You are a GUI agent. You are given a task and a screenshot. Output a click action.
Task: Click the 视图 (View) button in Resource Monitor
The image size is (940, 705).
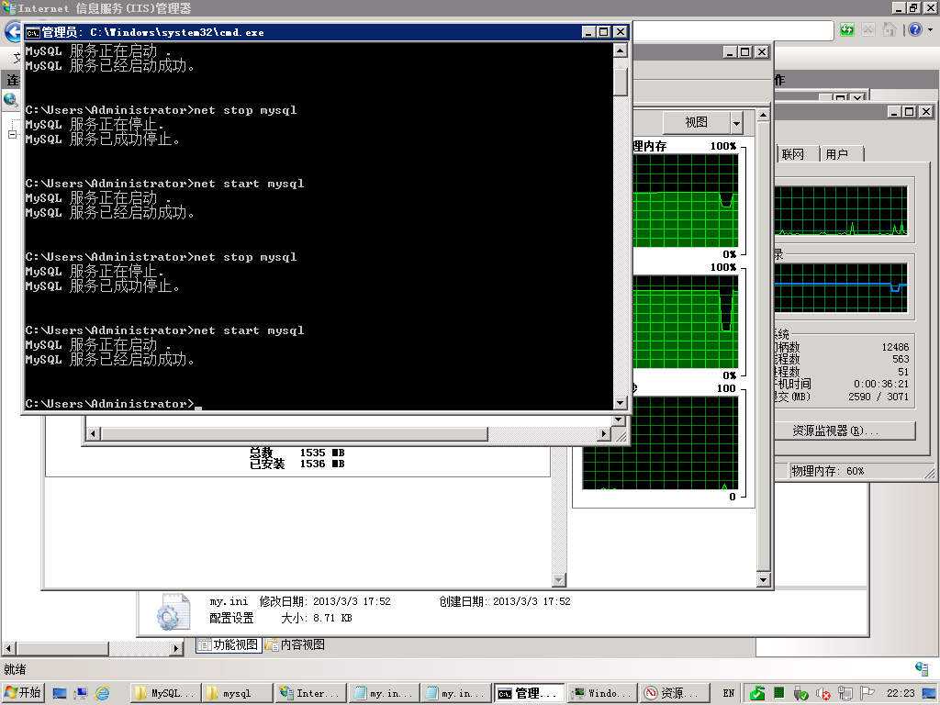[x=696, y=122]
